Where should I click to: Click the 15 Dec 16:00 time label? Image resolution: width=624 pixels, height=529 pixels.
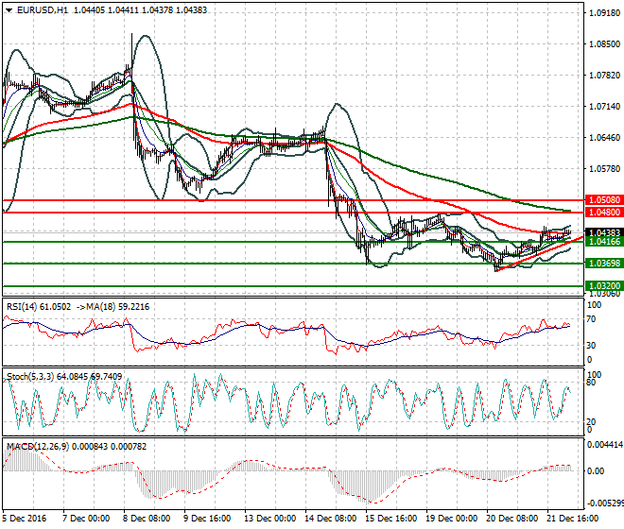point(390,518)
